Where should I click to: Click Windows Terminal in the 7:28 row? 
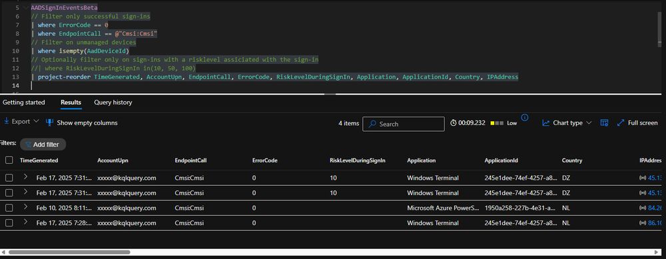tap(433, 223)
